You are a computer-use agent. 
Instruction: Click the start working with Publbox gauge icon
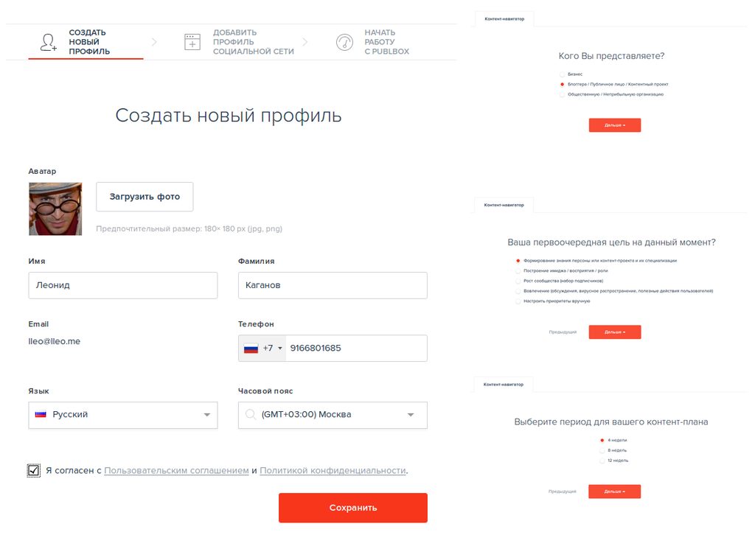point(344,42)
